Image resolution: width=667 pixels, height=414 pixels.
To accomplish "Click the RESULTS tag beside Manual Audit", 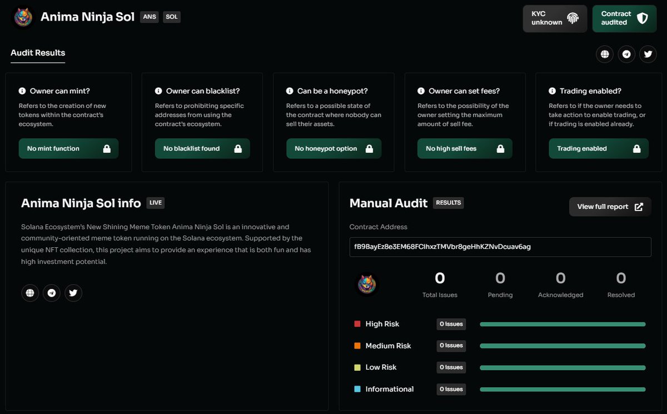I will click(x=449, y=203).
